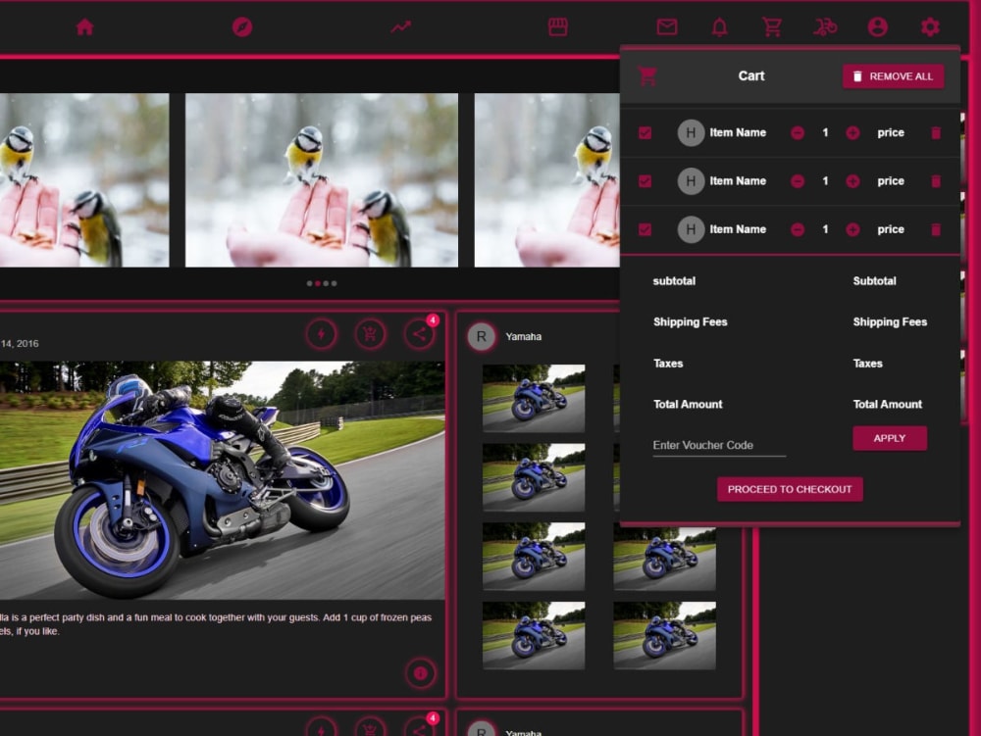Open the main blue motorcycle image

tap(222, 480)
